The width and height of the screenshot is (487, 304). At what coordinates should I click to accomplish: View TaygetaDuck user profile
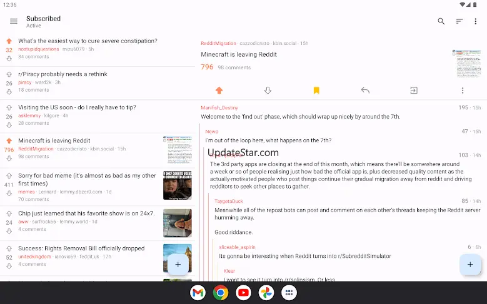229,201
